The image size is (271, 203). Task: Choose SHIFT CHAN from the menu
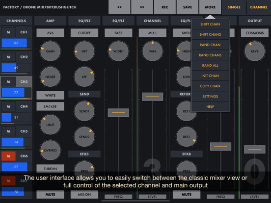210,24
